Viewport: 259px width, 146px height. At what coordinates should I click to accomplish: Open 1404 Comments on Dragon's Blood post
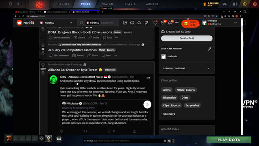pyautogui.click(x=59, y=38)
